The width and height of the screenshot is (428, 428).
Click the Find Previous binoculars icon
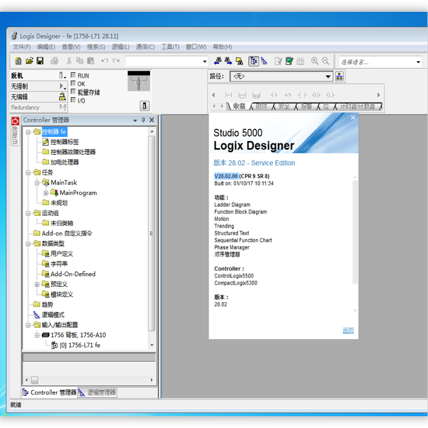click(x=218, y=61)
